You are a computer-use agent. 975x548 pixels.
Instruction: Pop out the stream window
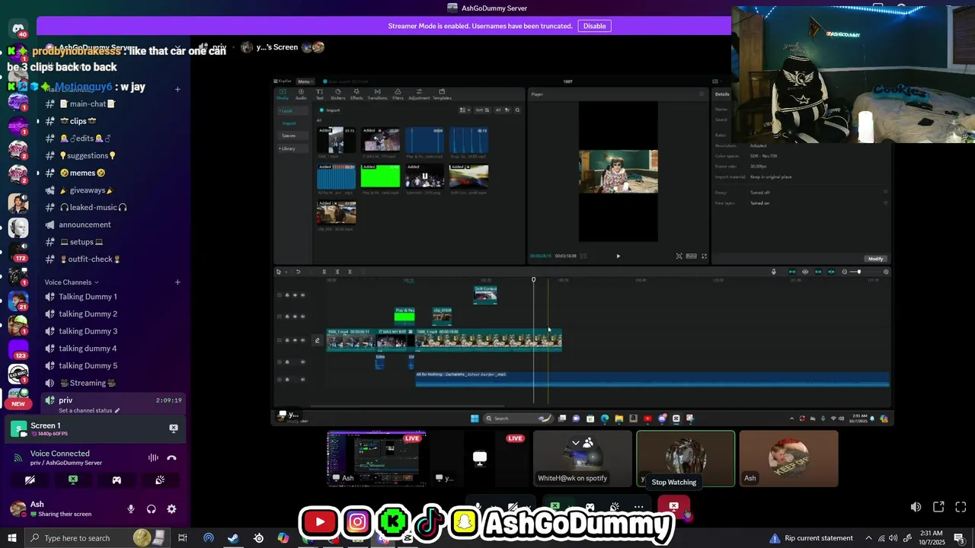(x=938, y=507)
